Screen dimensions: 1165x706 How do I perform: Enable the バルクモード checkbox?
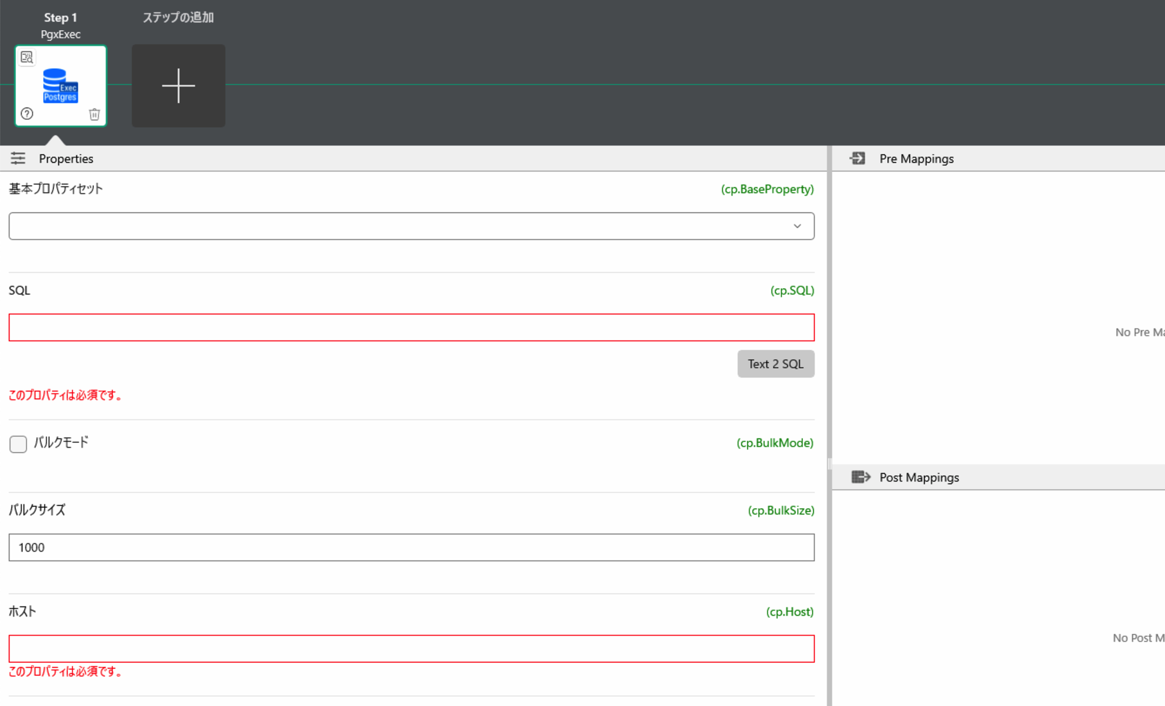[x=18, y=444]
